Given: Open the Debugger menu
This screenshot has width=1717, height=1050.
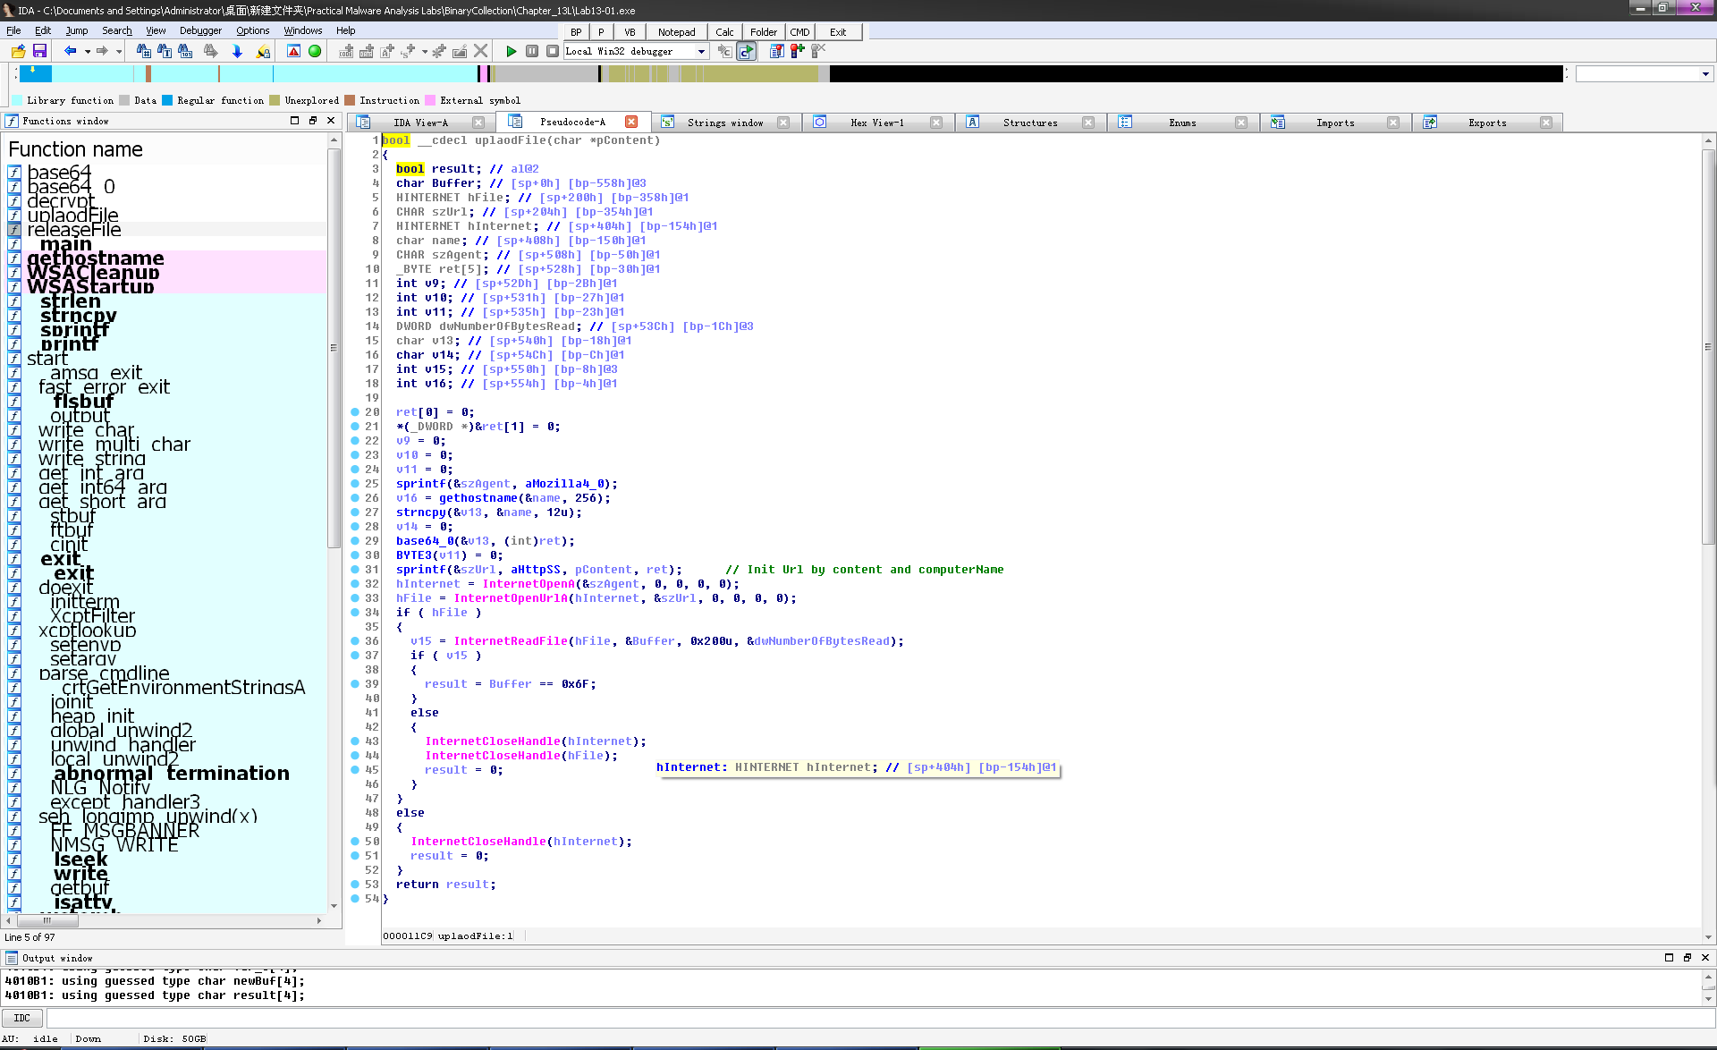Looking at the screenshot, I should click(200, 30).
